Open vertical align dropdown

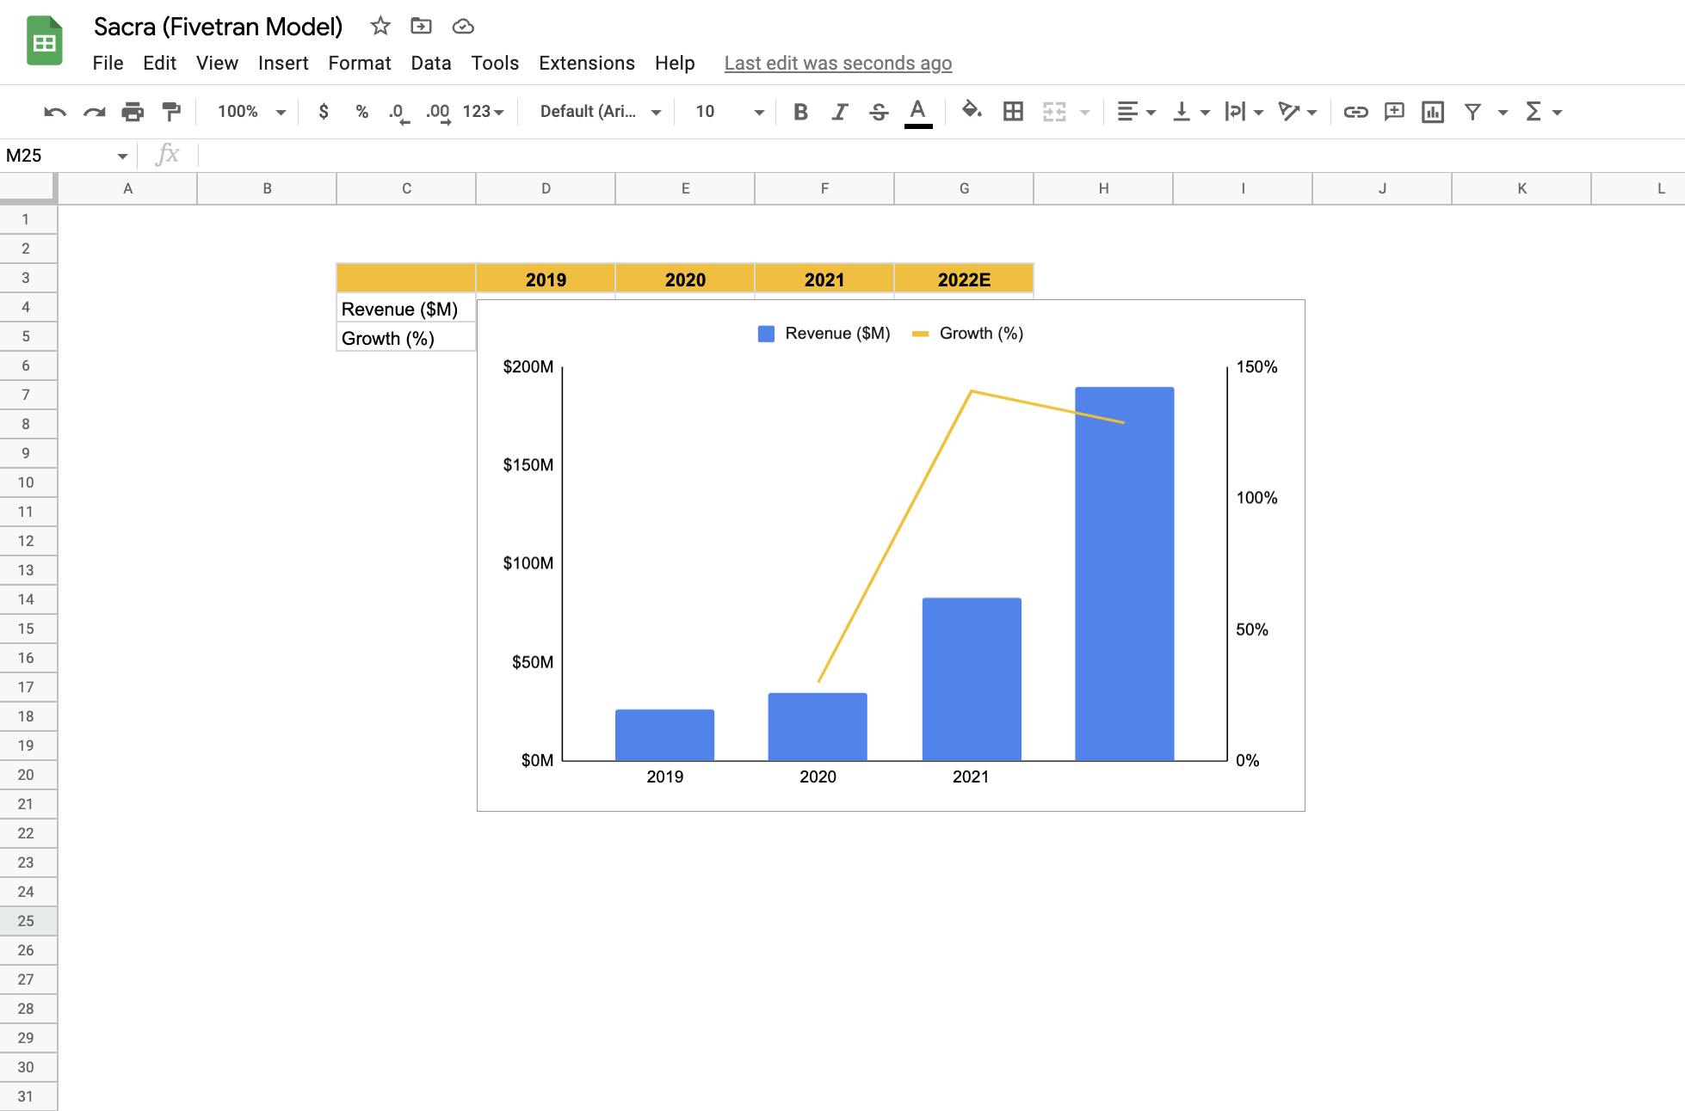tap(1191, 112)
